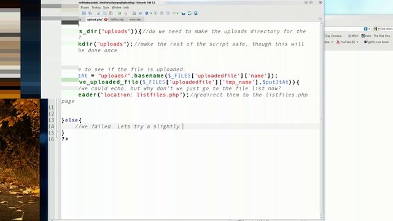
Task: Click the Paste clipboard toolbar icon
Action: pyautogui.click(x=111, y=13)
